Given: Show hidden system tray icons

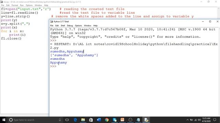Looking at the screenshot, I should click(187, 120).
